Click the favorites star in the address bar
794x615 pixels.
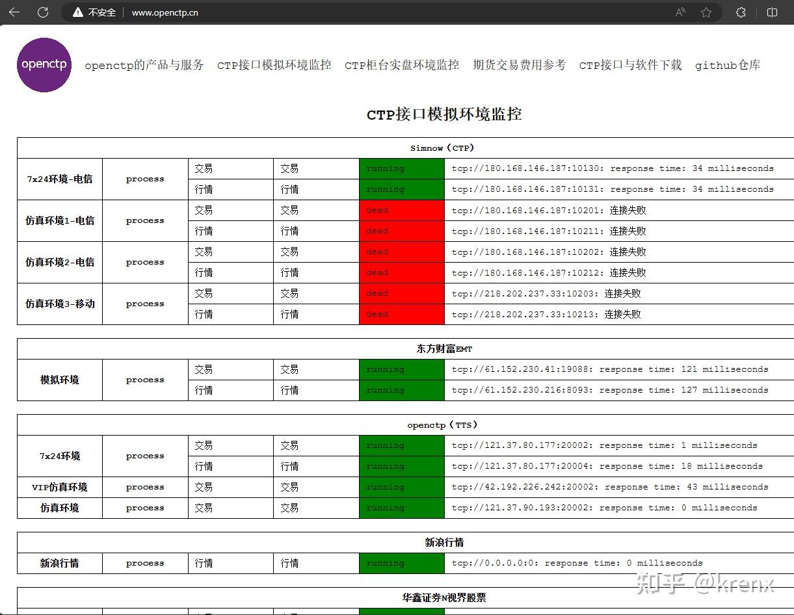[x=706, y=12]
